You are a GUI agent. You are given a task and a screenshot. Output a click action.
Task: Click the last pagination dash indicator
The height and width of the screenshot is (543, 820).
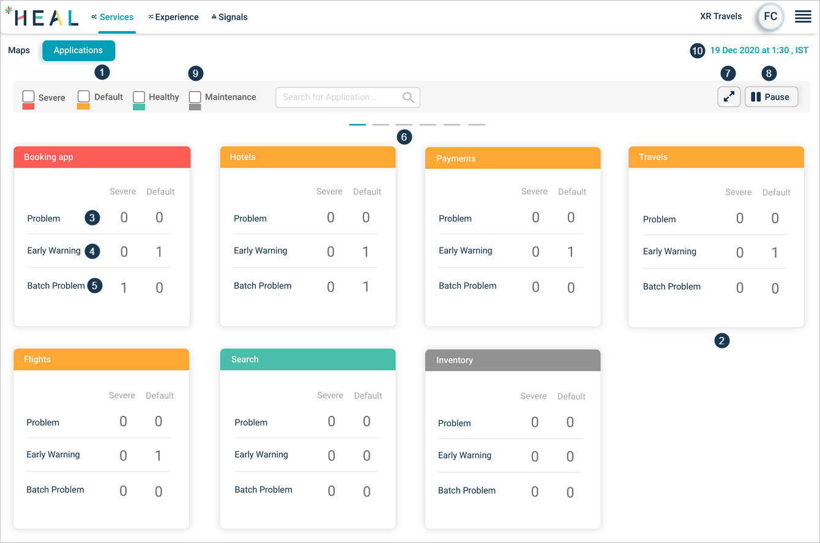[x=477, y=125]
